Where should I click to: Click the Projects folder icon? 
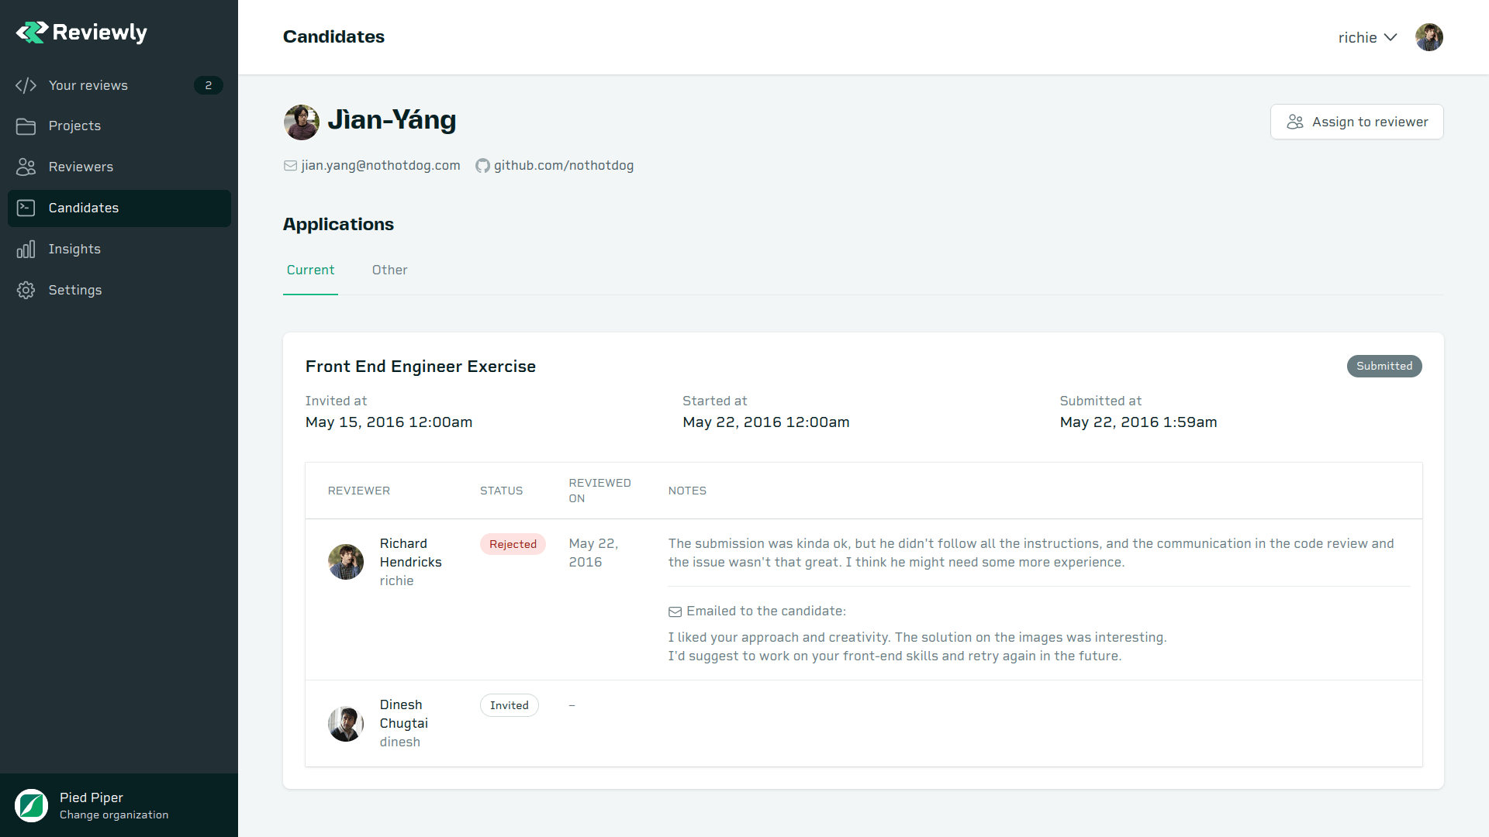(x=26, y=126)
